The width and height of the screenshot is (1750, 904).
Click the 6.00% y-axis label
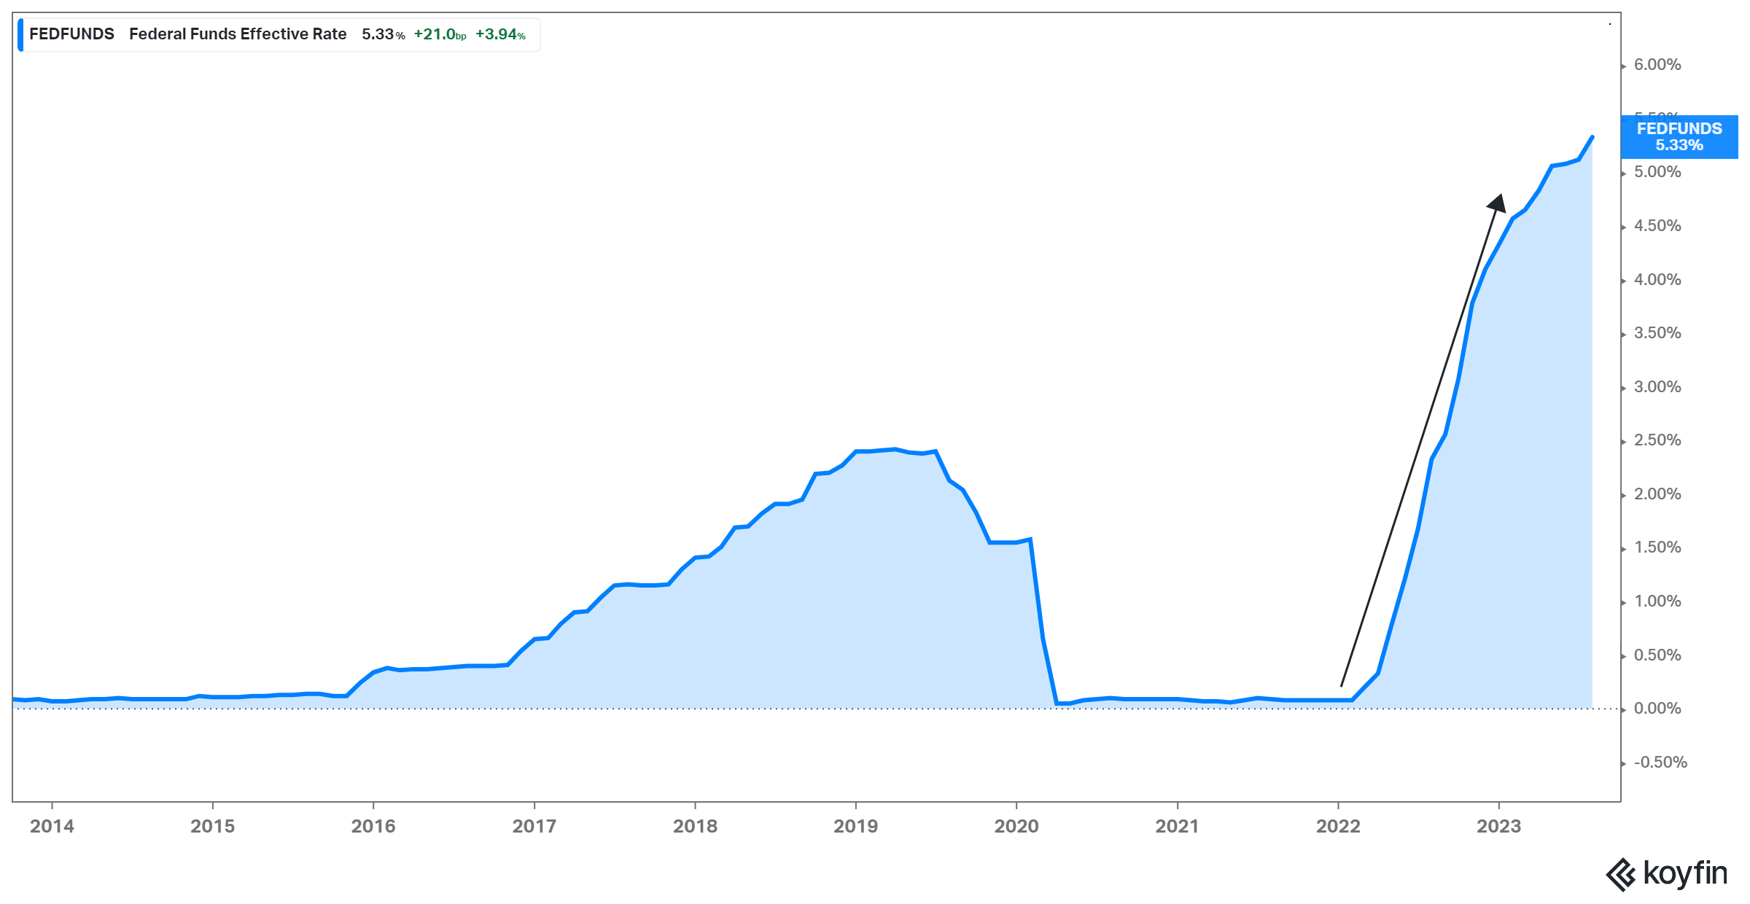pos(1657,65)
